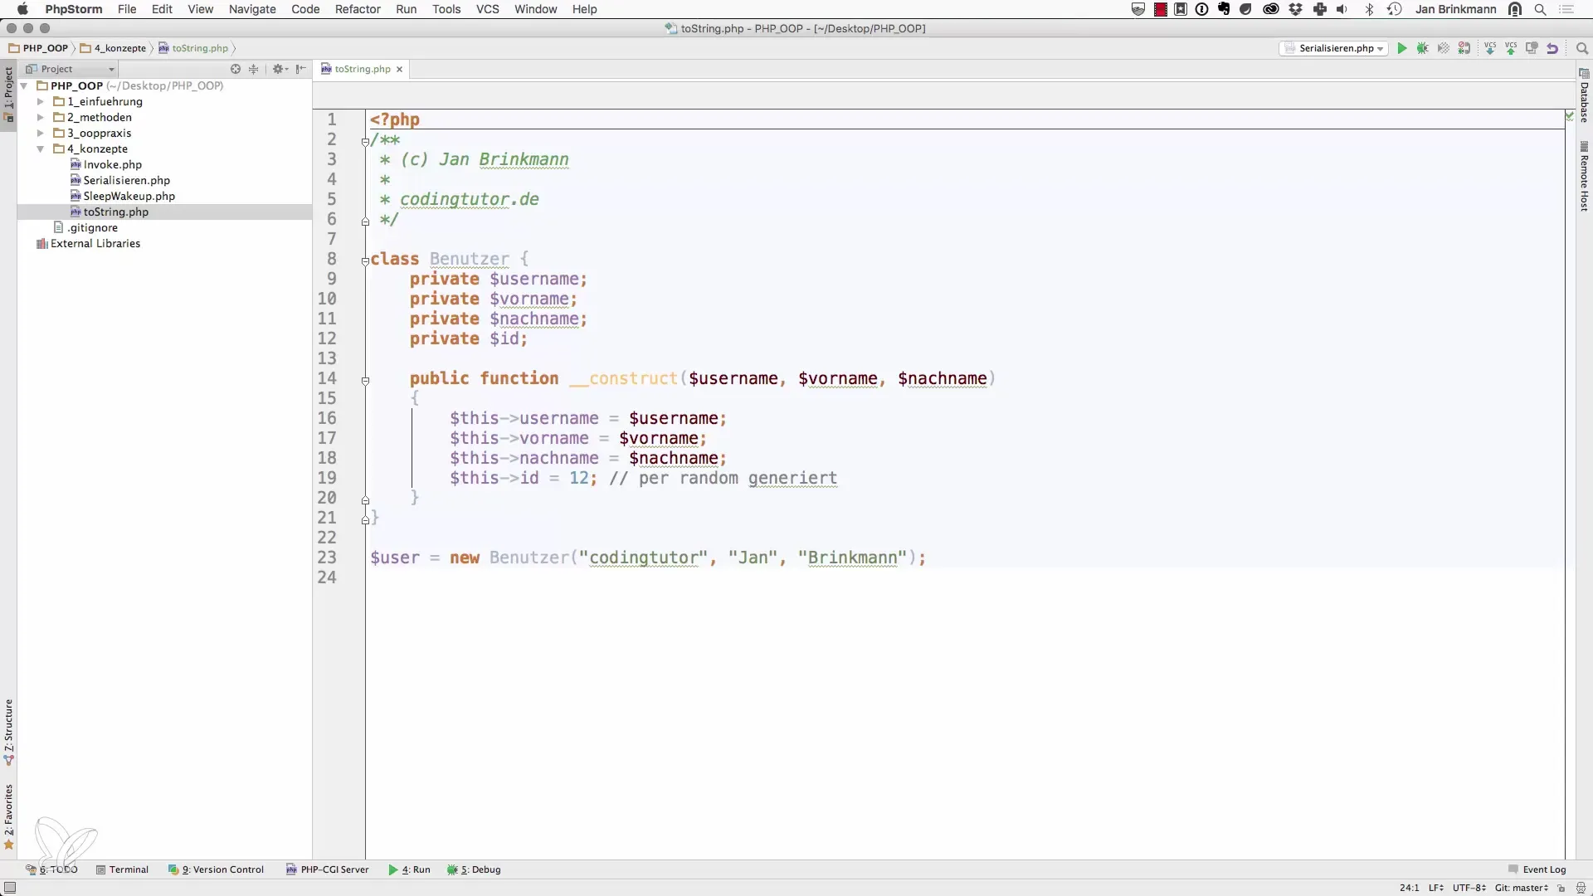Open Search Everywhere magnifier in toolbar
The image size is (1593, 896).
coord(1581,48)
